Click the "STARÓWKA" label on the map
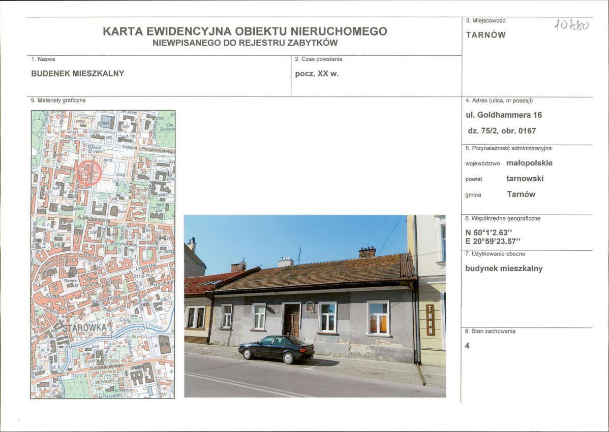609x432 pixels. pos(85,328)
